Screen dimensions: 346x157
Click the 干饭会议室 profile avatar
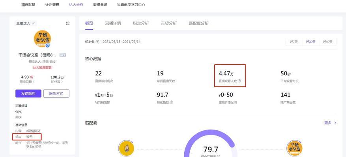(42, 39)
